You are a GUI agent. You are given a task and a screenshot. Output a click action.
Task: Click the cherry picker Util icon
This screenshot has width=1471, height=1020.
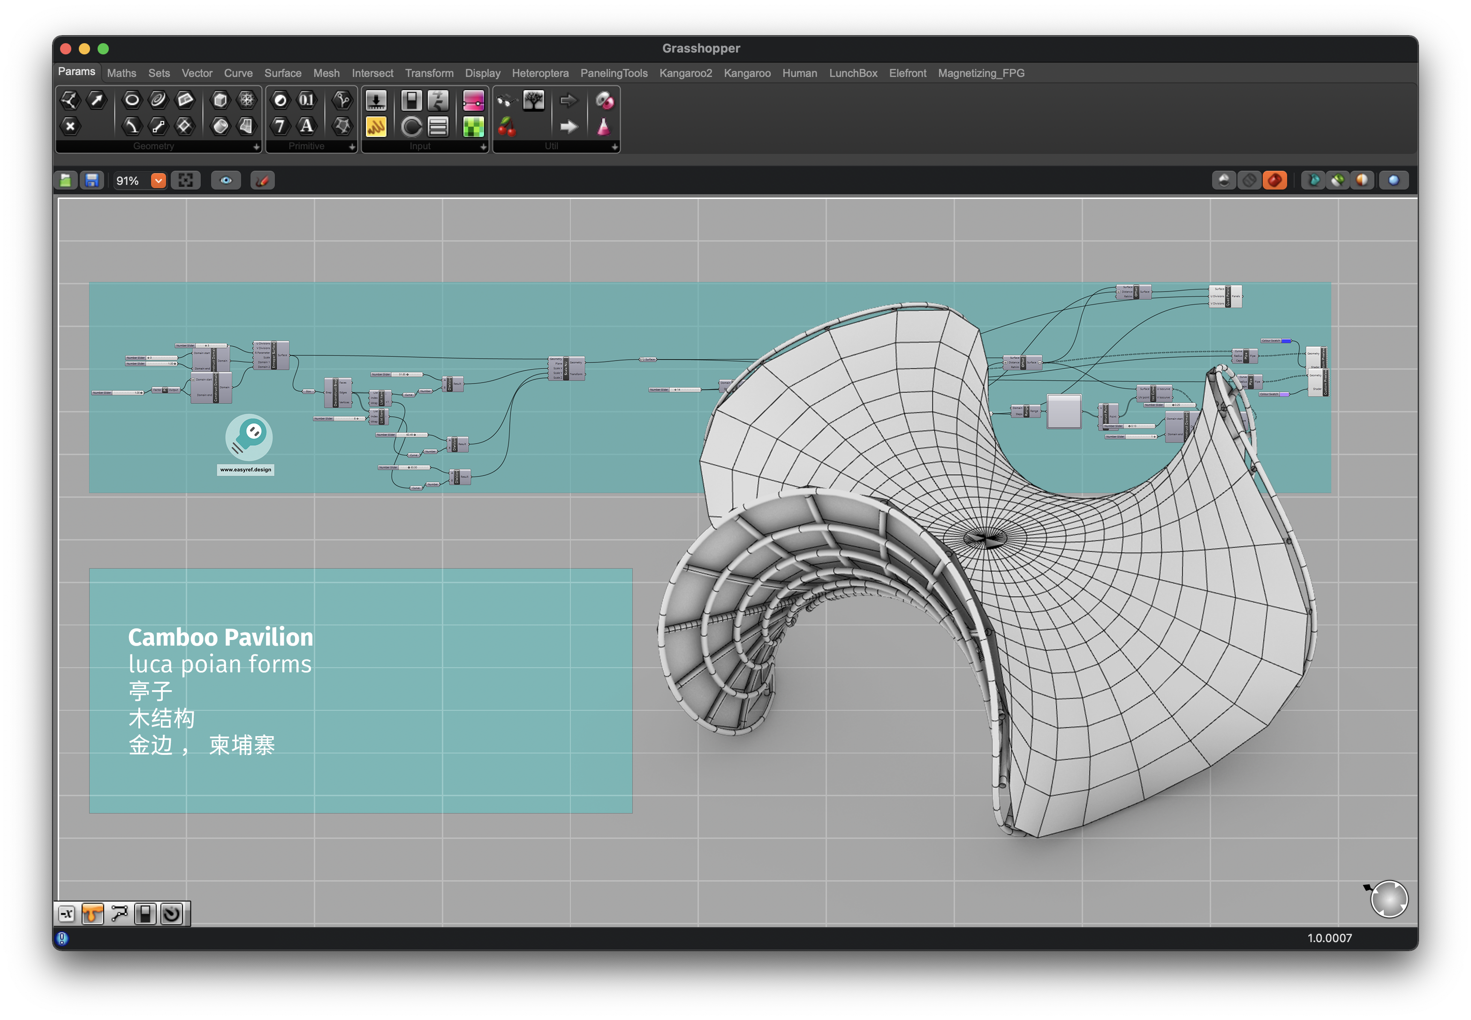click(x=507, y=127)
